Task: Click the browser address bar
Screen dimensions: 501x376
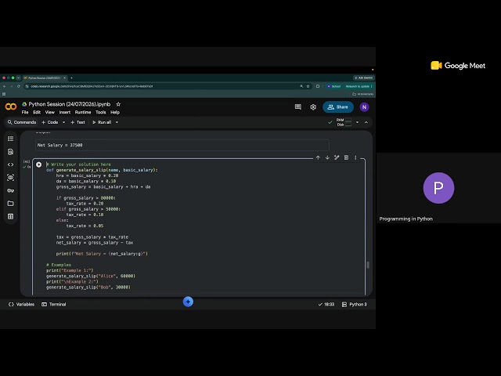Action: [163, 86]
